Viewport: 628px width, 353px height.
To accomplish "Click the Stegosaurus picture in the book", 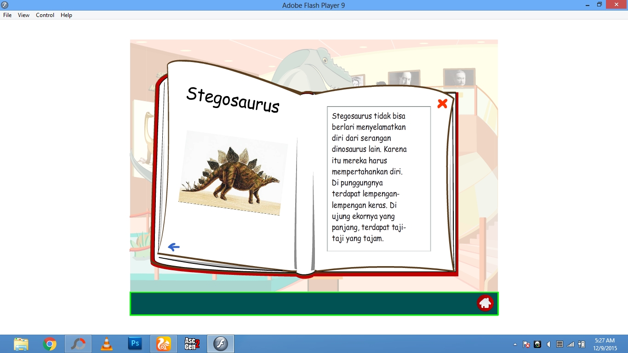I will tap(233, 173).
